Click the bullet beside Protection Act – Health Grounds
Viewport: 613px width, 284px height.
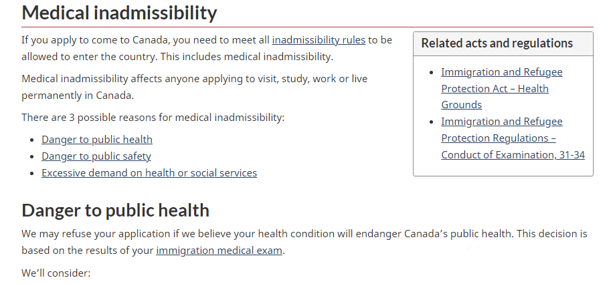pyautogui.click(x=432, y=72)
